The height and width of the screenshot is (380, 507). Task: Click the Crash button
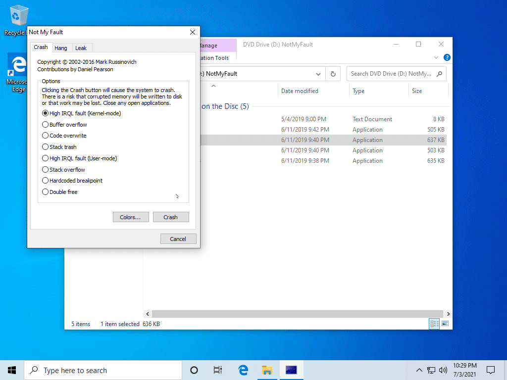pos(171,217)
